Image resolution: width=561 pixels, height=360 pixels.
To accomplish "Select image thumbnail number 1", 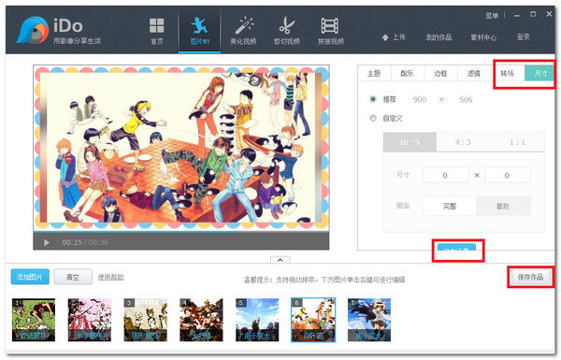I will [34, 320].
